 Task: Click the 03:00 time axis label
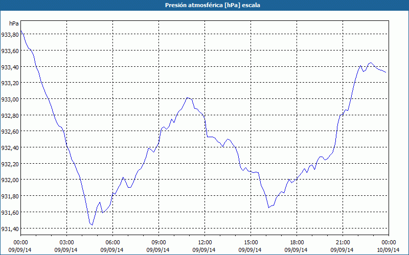[x=67, y=243]
